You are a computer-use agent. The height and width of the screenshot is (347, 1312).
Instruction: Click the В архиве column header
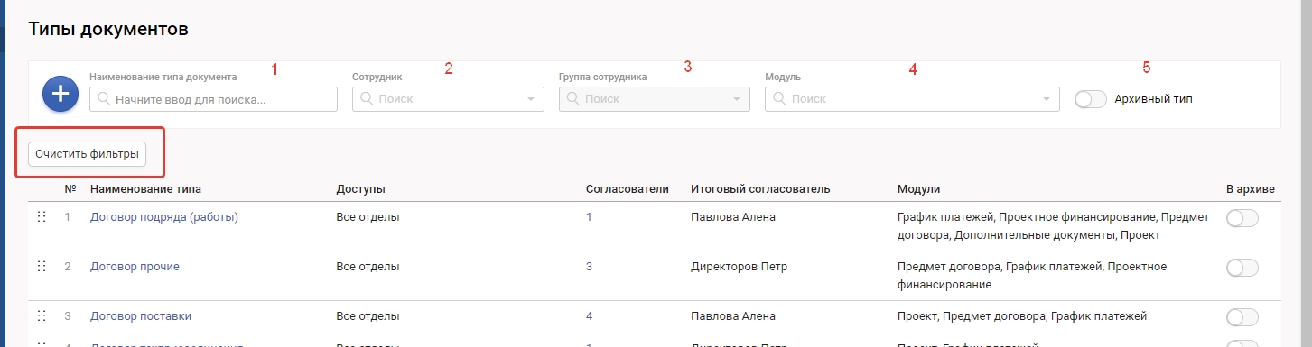[1250, 188]
